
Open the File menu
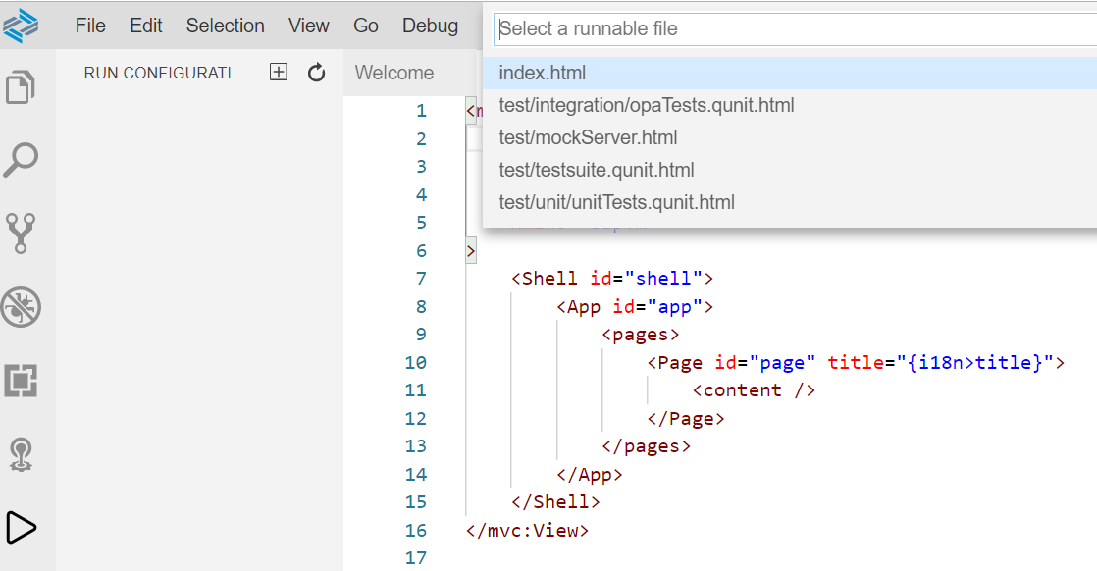point(89,26)
